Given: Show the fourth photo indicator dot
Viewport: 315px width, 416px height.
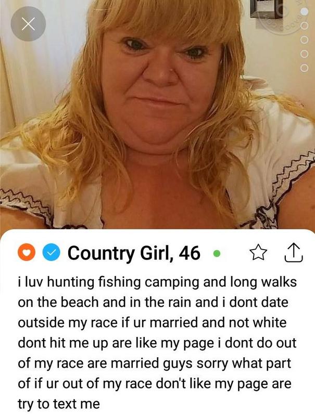Looking at the screenshot, I should [x=305, y=54].
